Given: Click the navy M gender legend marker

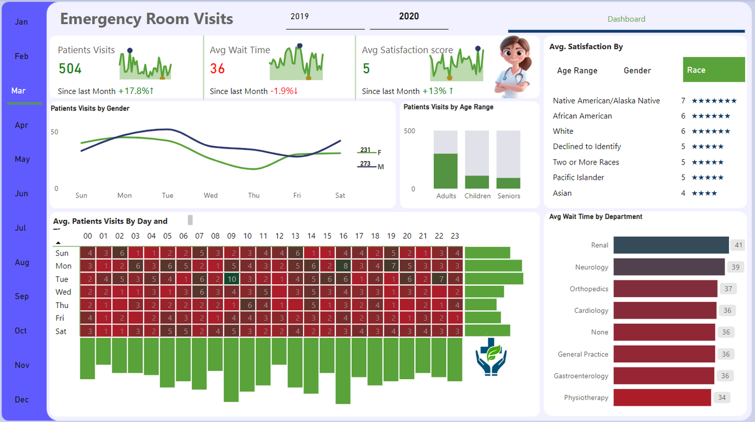Looking at the screenshot, I should tap(366, 166).
